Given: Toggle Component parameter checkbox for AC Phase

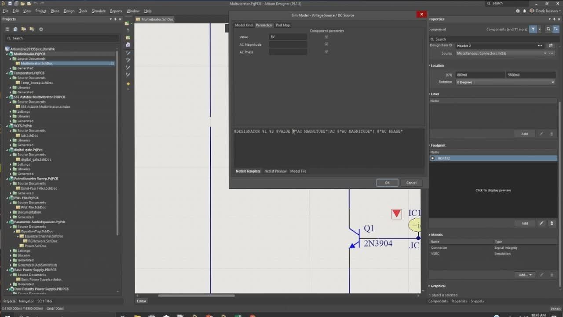Looking at the screenshot, I should (326, 52).
